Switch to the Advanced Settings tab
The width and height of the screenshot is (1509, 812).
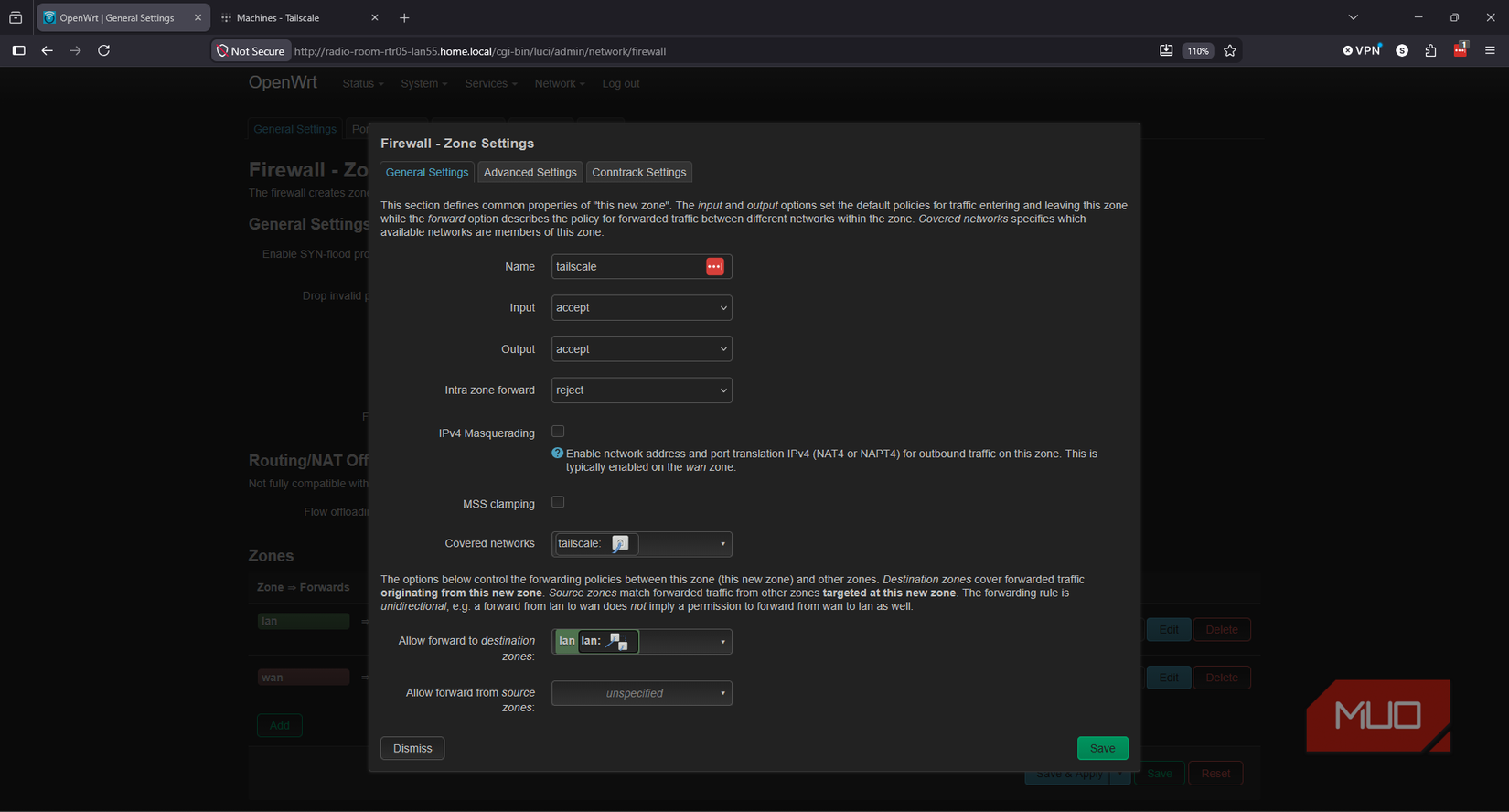pos(530,172)
